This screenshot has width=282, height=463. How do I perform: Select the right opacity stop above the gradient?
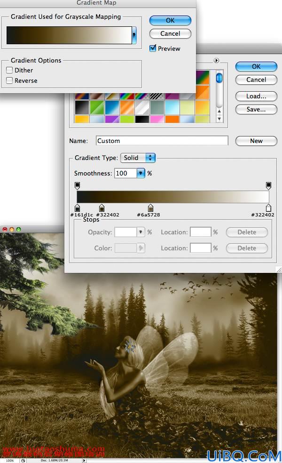click(x=268, y=185)
